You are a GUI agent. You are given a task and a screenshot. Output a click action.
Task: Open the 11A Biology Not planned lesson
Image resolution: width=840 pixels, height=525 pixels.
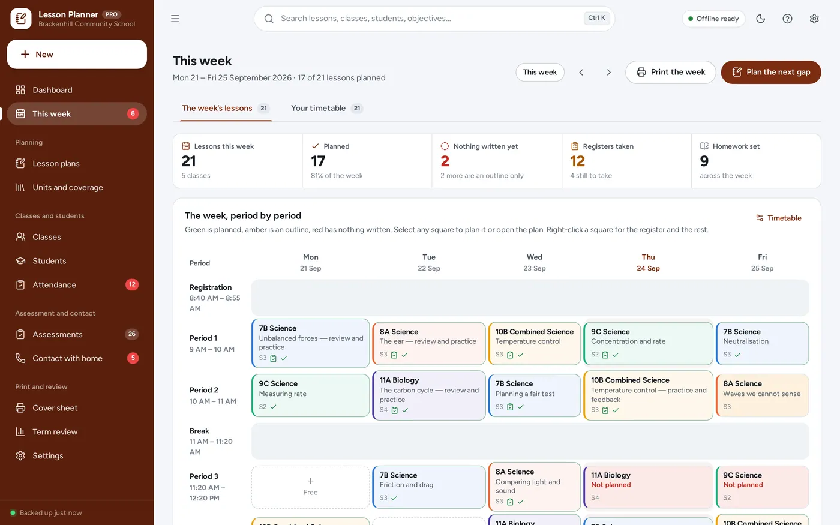click(648, 487)
